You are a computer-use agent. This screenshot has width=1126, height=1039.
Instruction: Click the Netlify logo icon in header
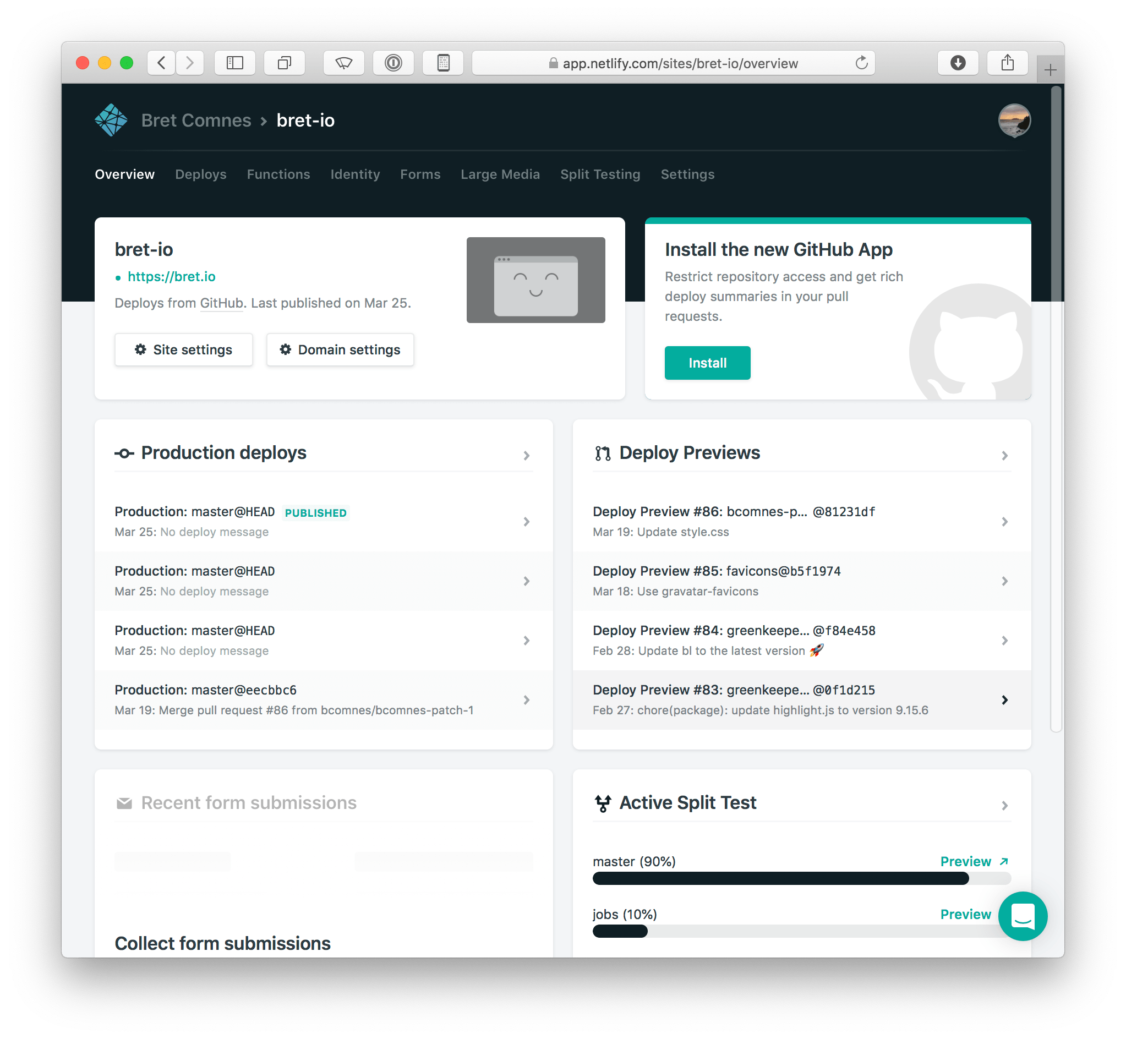click(x=111, y=120)
